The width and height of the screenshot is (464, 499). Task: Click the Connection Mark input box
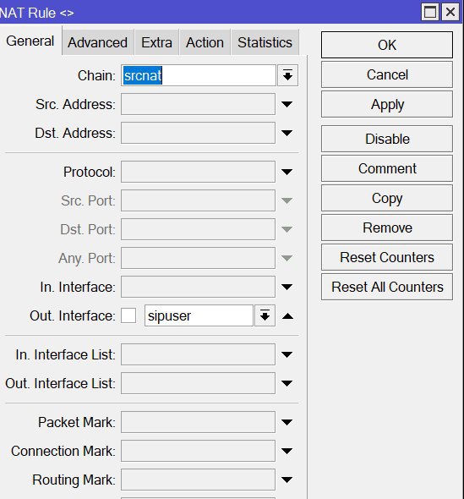pos(198,451)
